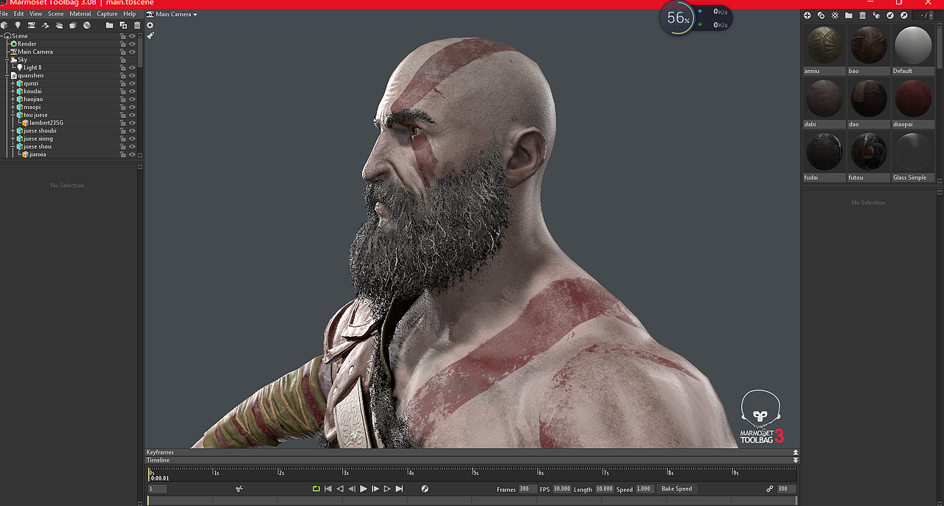
Task: Toggle lock on Sky row
Action: click(123, 60)
